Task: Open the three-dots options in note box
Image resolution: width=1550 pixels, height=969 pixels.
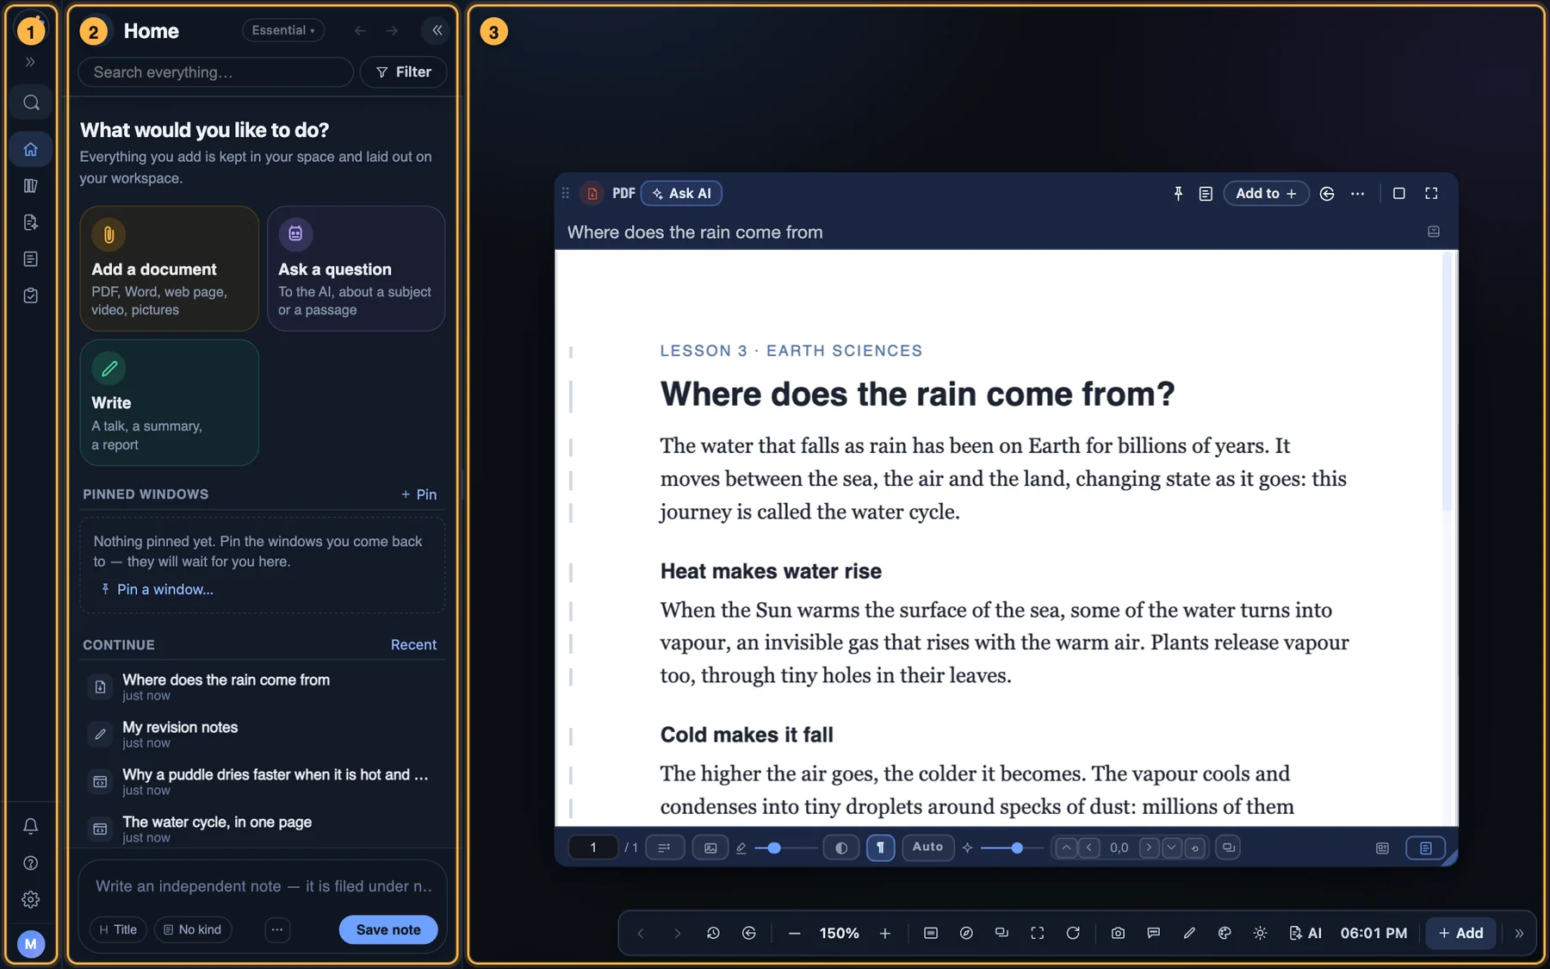Action: click(x=277, y=929)
